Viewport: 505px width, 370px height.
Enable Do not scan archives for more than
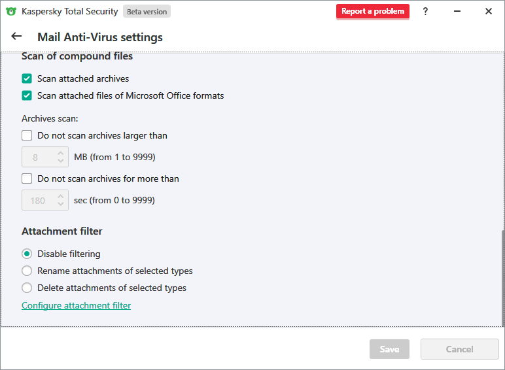[27, 178]
